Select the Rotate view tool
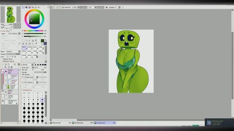 [x=30, y=44]
